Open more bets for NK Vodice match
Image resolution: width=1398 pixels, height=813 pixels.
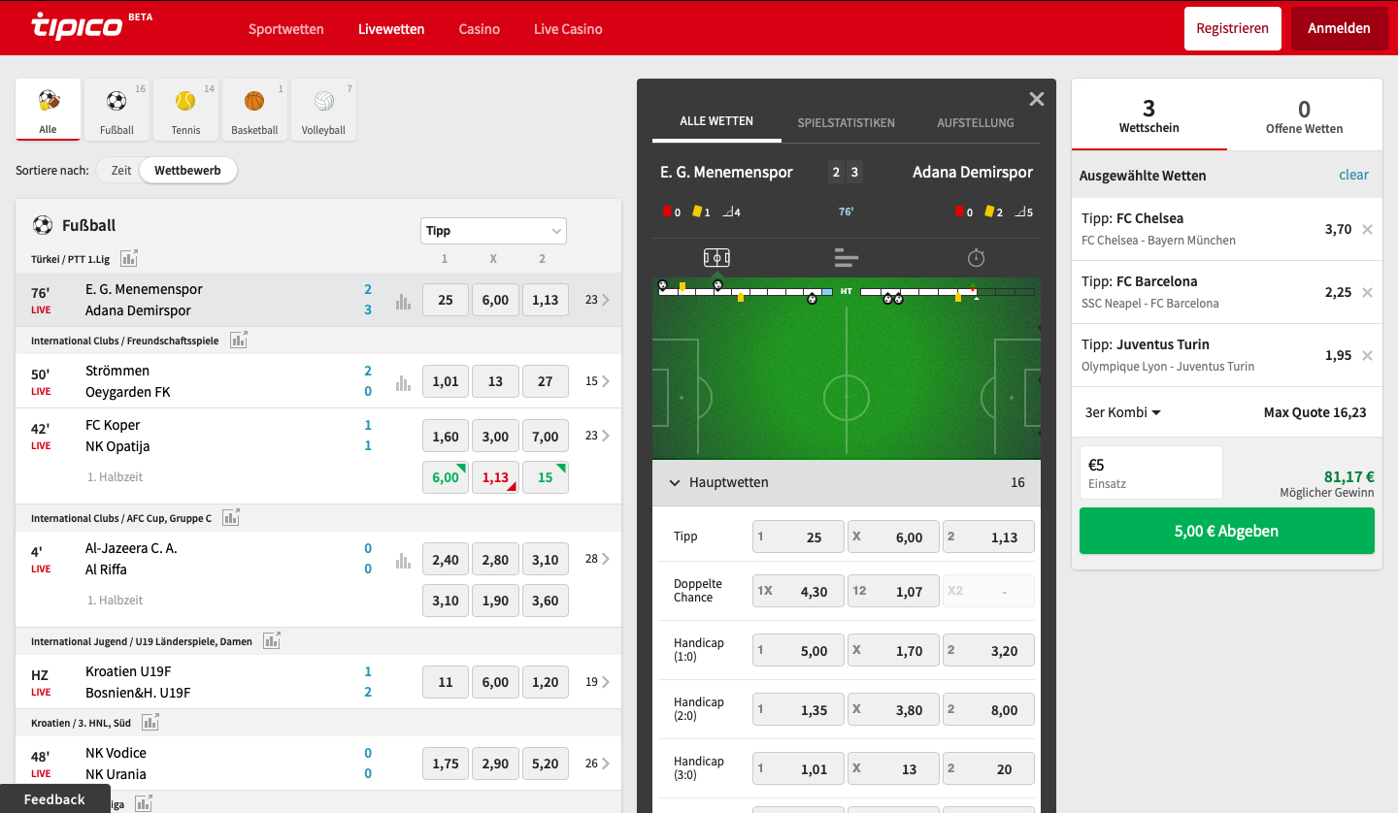(x=598, y=764)
